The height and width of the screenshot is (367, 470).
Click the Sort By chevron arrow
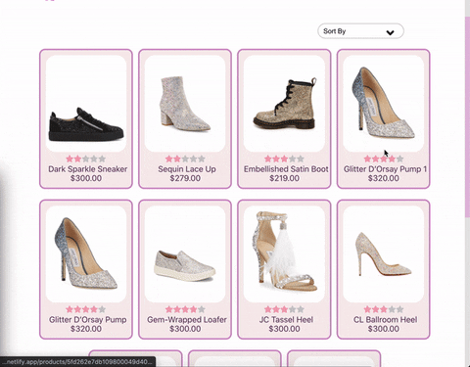390,32
